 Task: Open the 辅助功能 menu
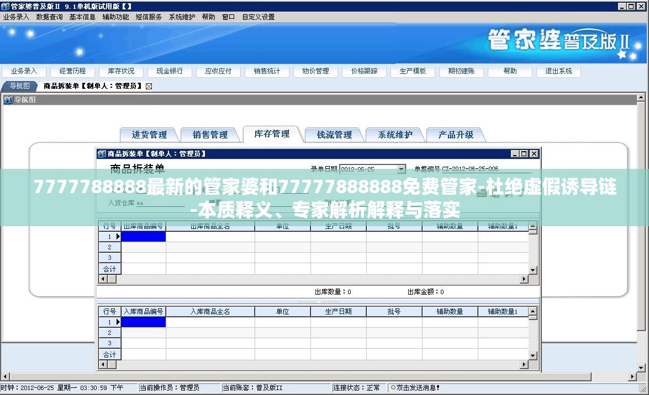(x=115, y=17)
